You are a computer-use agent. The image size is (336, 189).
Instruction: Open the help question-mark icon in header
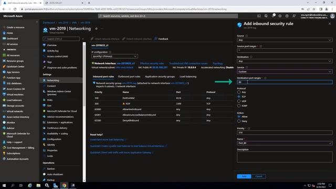[x=287, y=16]
